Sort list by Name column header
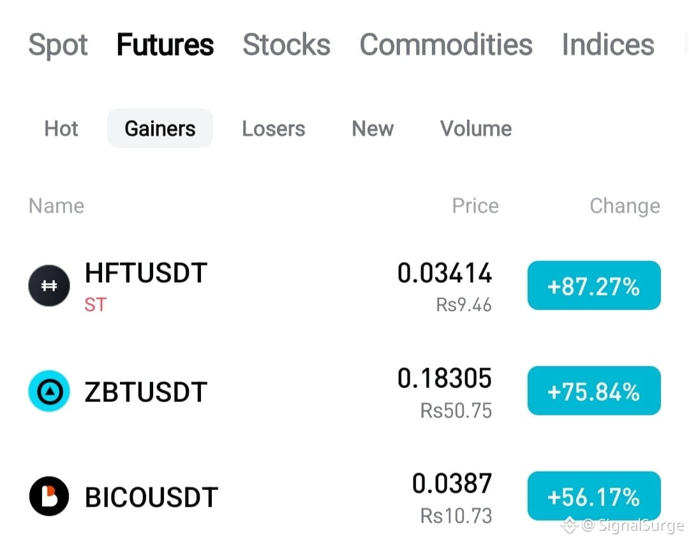This screenshot has width=689, height=541. tap(56, 205)
